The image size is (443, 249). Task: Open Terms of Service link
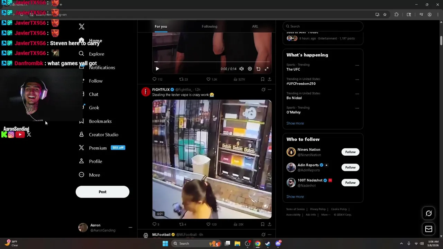(295, 209)
